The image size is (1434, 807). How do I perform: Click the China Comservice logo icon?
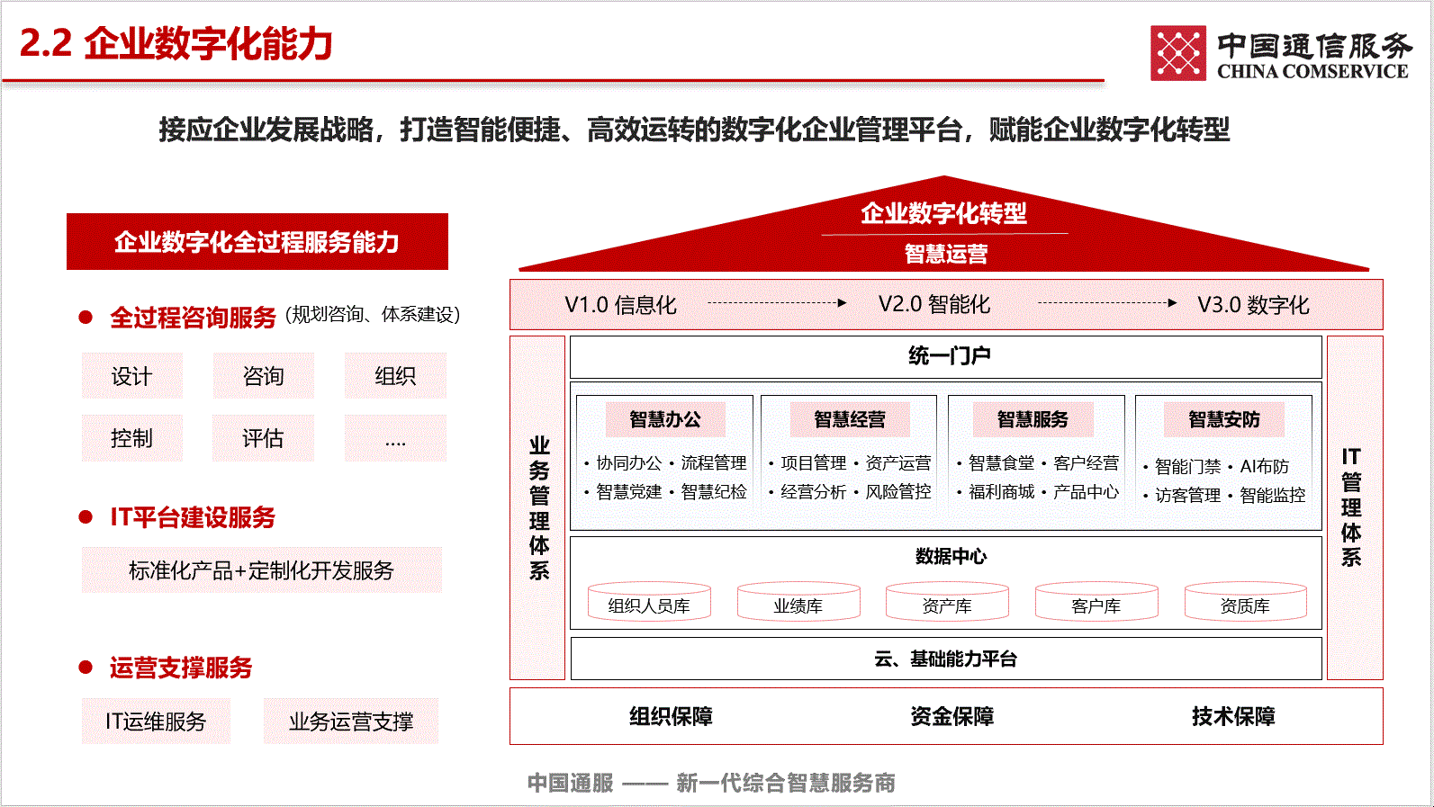(x=1177, y=53)
